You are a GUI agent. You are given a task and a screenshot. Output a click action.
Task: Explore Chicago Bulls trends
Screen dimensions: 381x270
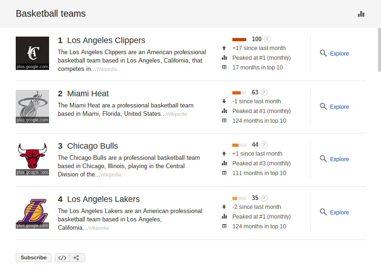[339, 159]
